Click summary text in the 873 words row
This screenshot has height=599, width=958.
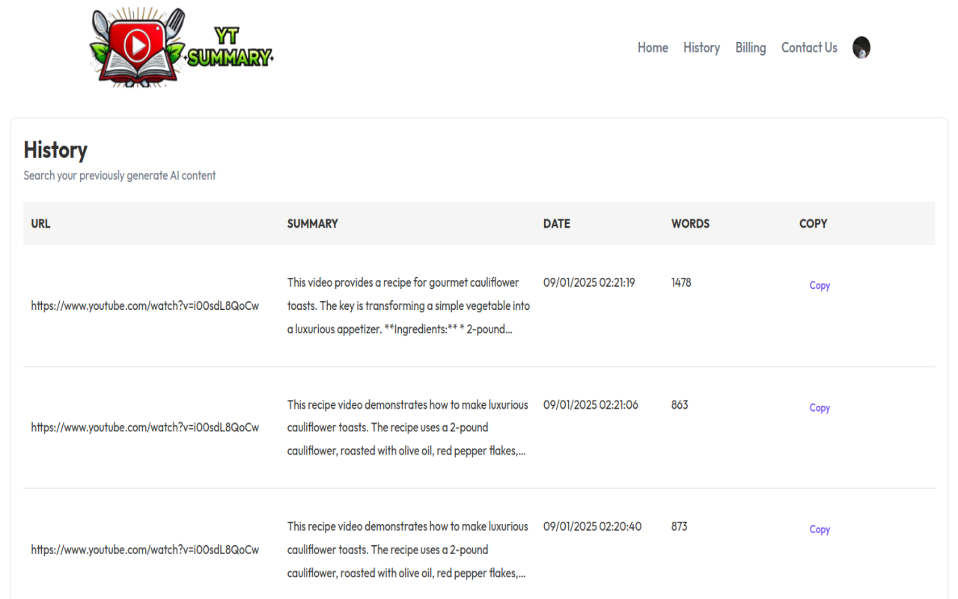tap(408, 550)
